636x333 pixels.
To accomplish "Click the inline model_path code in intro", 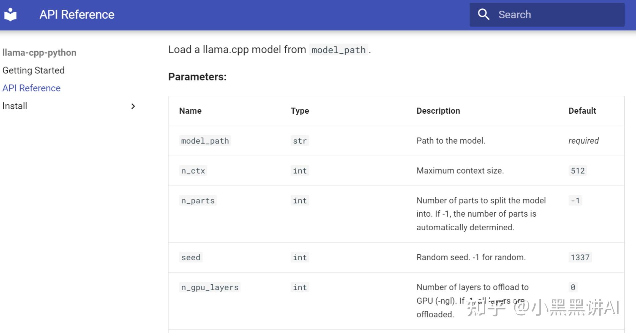I will tap(338, 50).
